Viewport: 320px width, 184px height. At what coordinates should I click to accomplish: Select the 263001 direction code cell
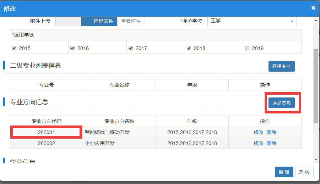[47, 132]
